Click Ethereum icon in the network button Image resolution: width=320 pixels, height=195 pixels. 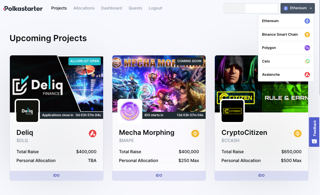(286, 8)
